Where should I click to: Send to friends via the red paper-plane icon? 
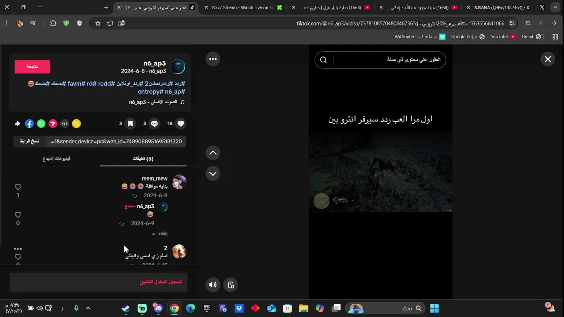[52, 124]
